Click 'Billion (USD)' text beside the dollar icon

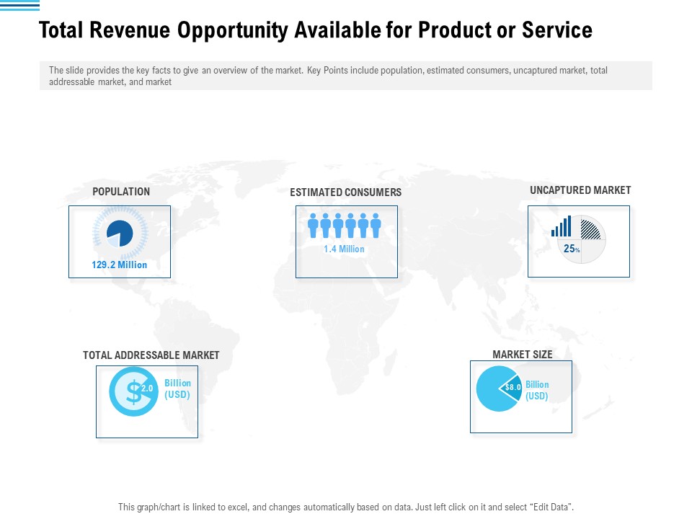[178, 389]
